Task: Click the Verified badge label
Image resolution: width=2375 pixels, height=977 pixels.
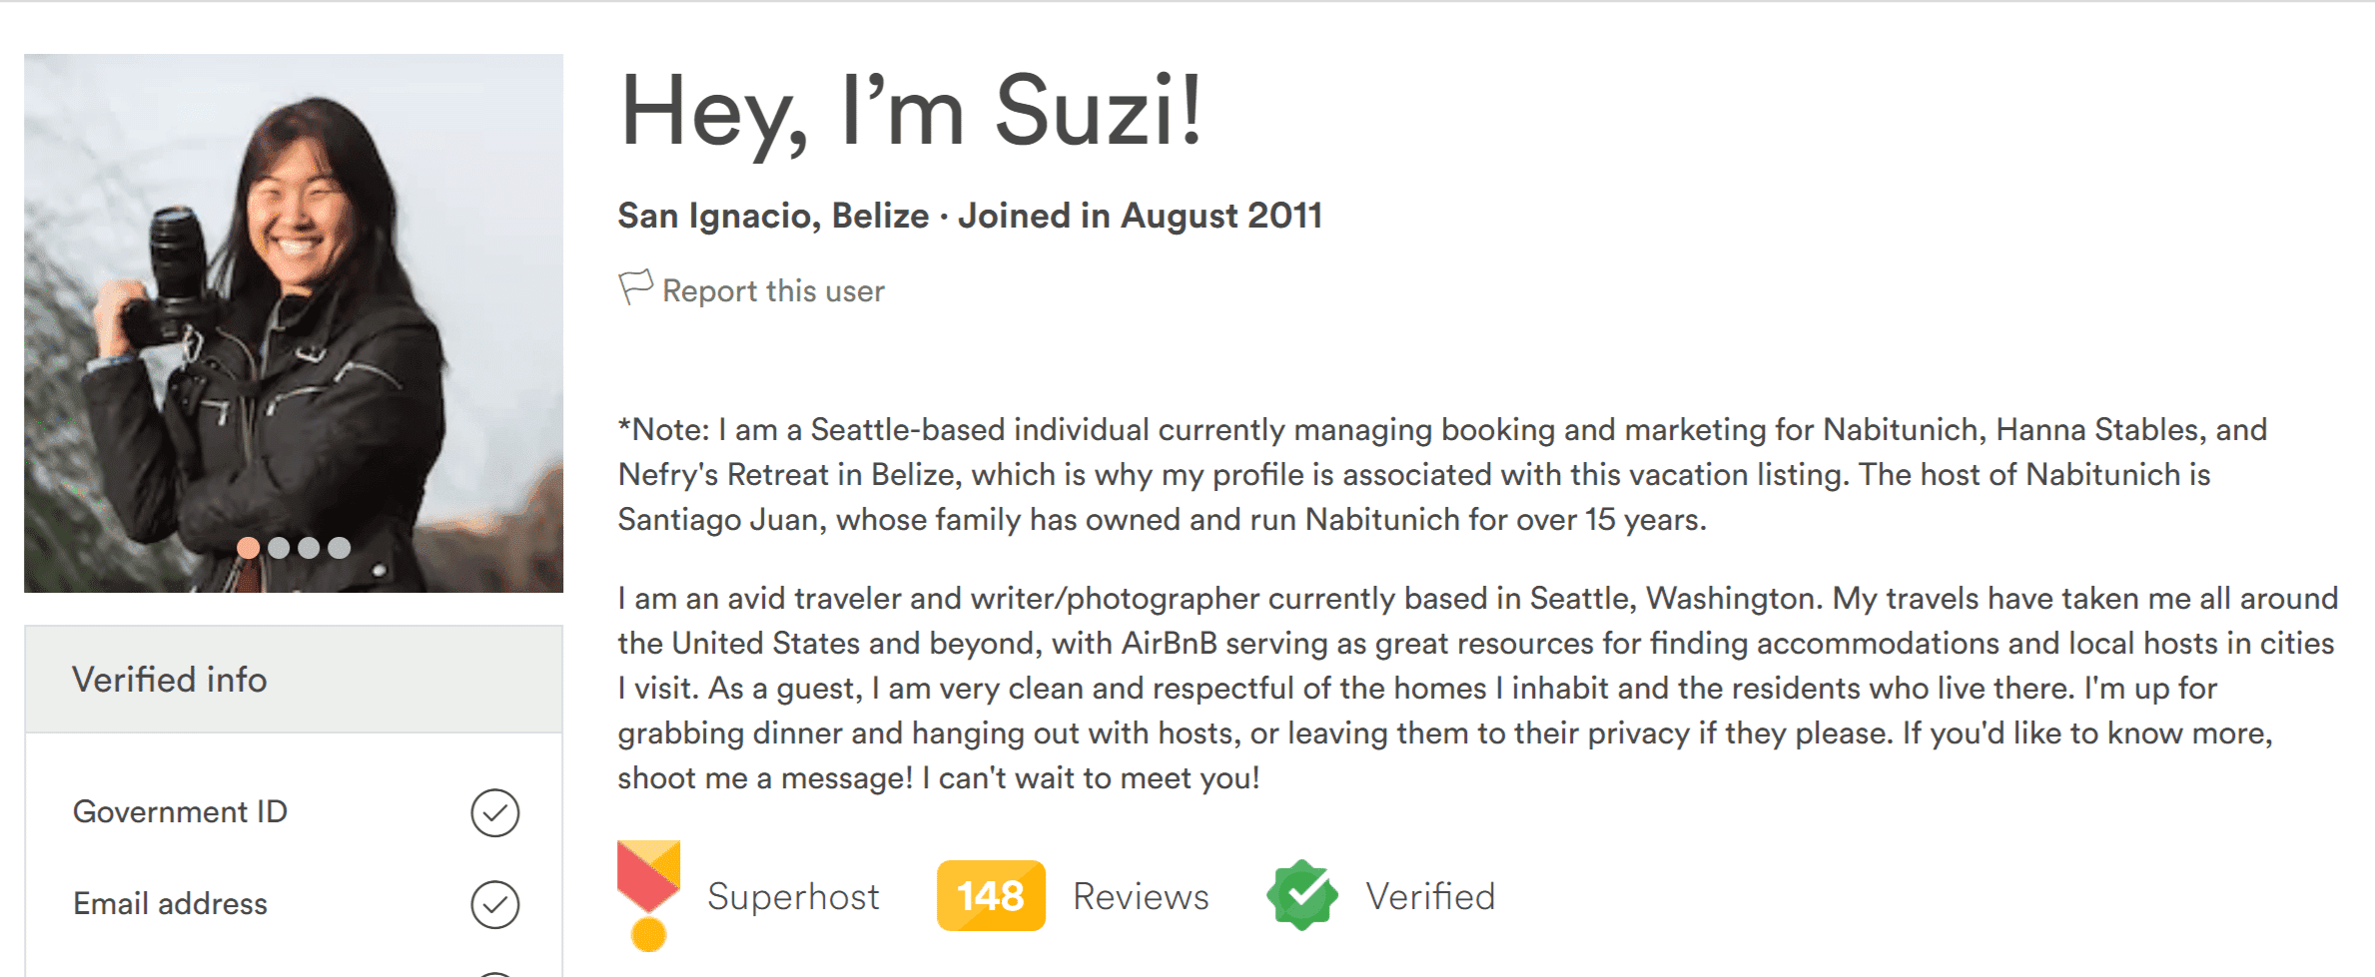Action: pos(1431,894)
